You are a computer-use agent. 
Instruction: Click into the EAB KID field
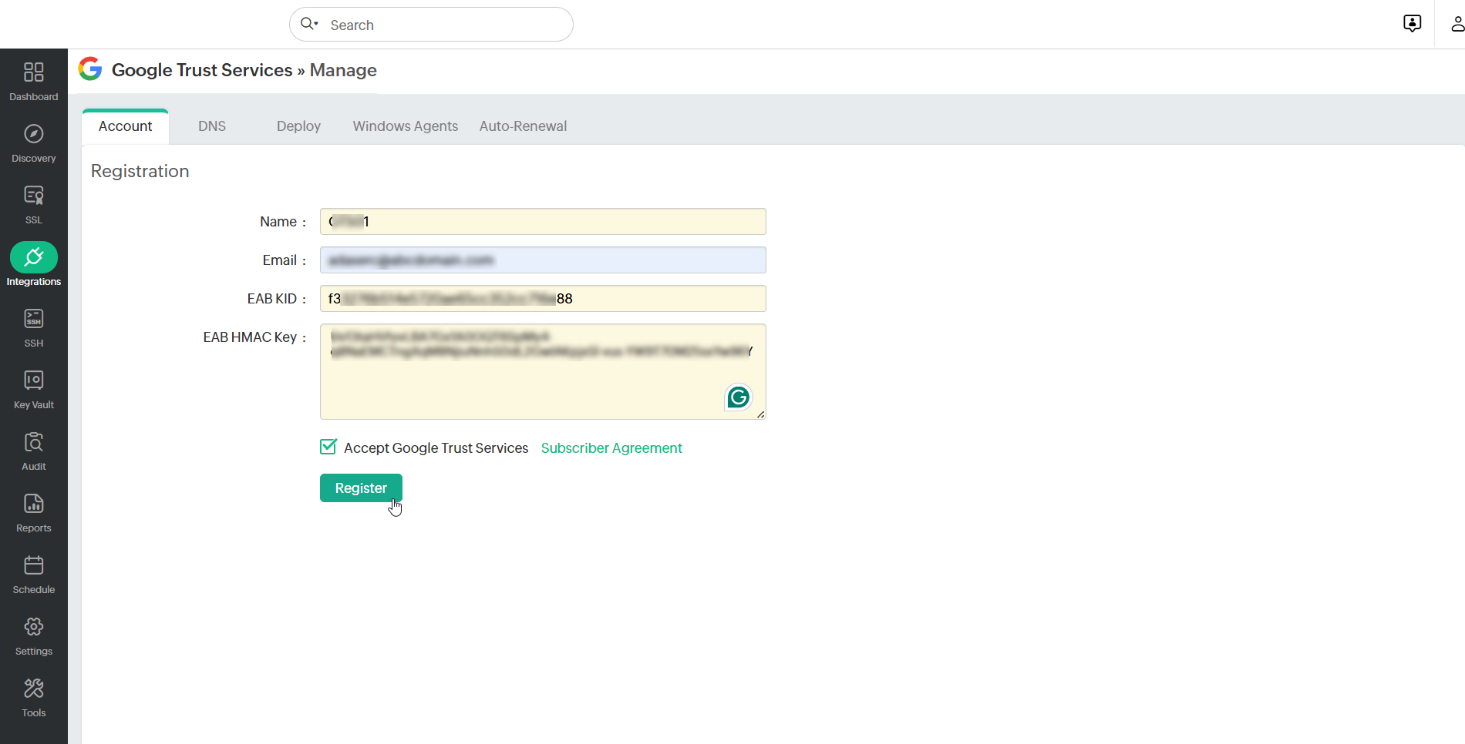(x=543, y=299)
